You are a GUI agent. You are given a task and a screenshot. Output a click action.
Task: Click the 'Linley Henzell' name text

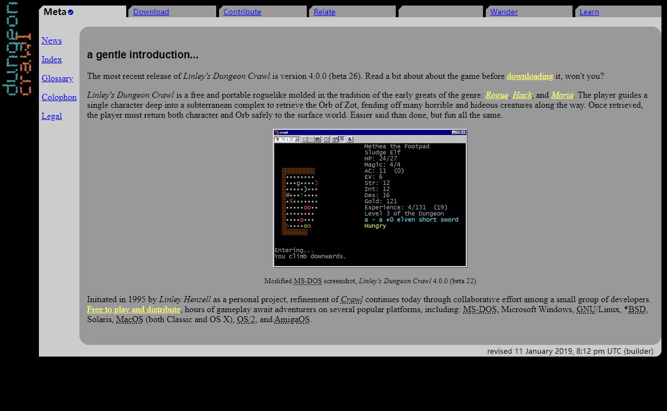point(185,299)
